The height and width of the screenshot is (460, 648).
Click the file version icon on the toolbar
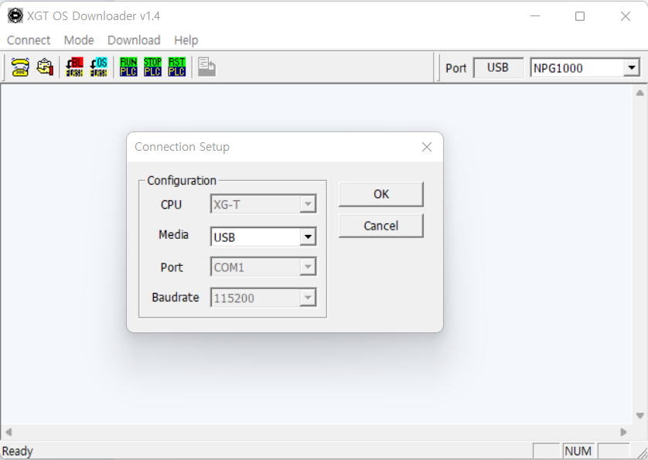pyautogui.click(x=206, y=67)
